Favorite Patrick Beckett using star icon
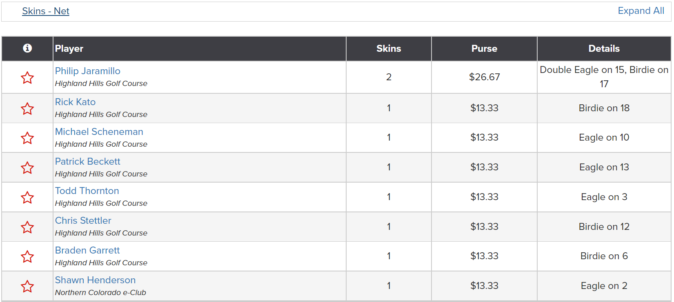The height and width of the screenshot is (302, 674). [x=27, y=168]
